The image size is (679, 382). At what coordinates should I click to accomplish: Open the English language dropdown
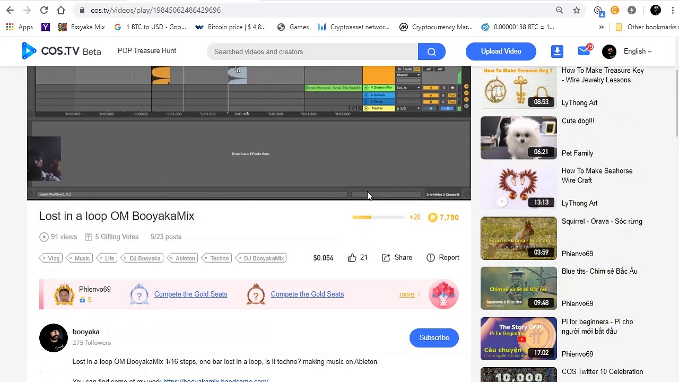tap(638, 51)
